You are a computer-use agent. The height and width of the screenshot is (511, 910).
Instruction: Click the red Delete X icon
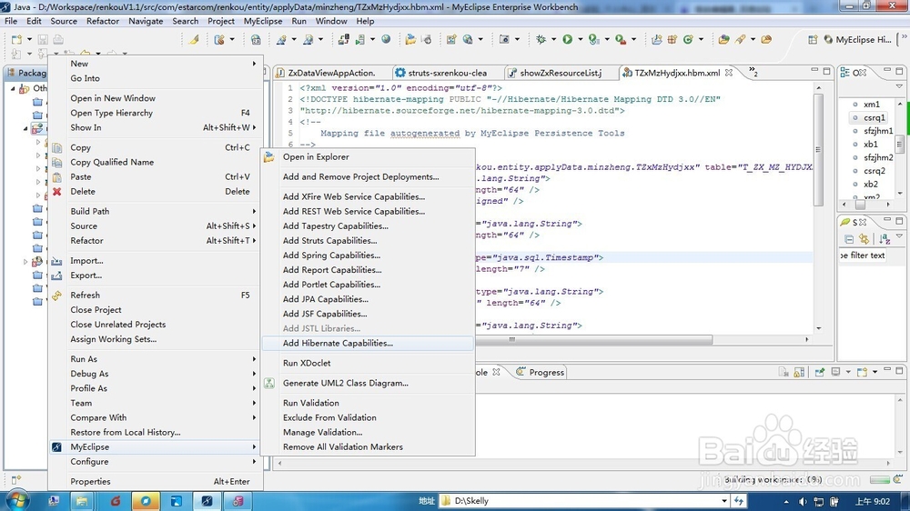56,192
